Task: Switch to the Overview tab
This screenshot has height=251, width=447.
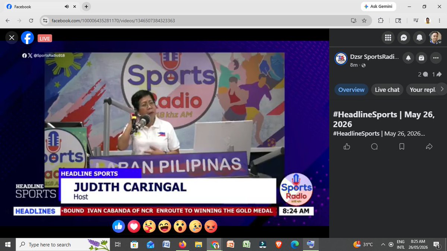Action: pyautogui.click(x=351, y=90)
